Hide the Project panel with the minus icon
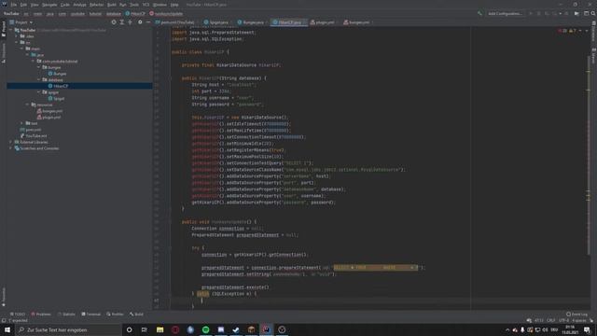Image resolution: width=597 pixels, height=336 pixels. tap(148, 22)
